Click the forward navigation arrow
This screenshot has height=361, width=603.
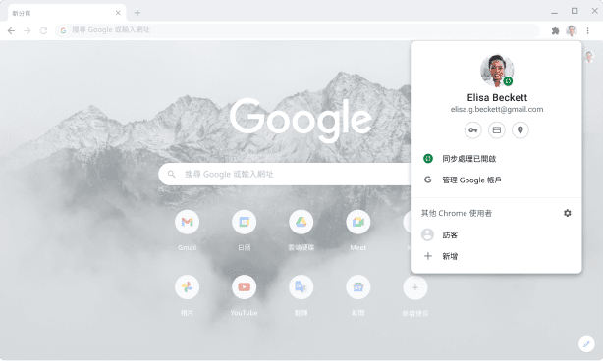pos(27,30)
